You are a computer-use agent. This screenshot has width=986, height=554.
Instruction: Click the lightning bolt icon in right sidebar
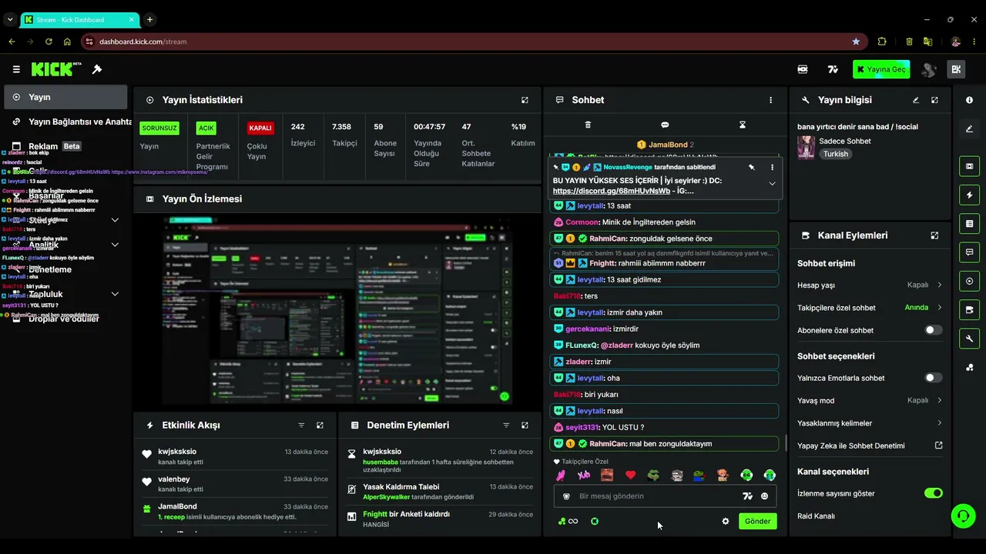click(x=969, y=195)
